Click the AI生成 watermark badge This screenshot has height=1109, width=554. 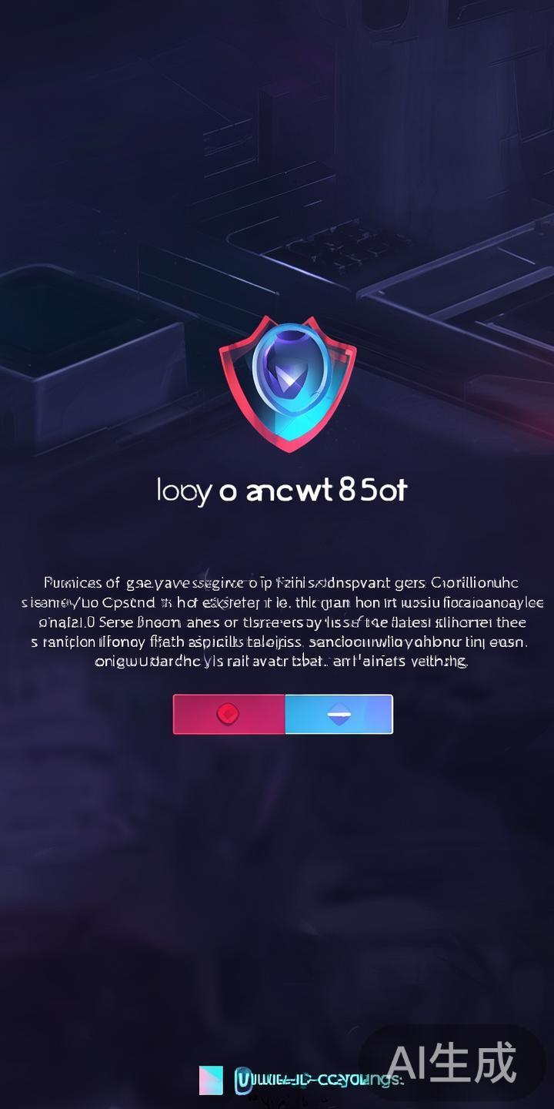pos(452,1064)
